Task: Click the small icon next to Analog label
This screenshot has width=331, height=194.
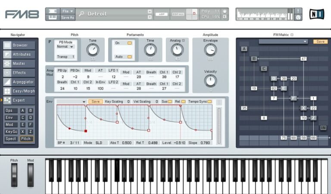Action: point(183,40)
